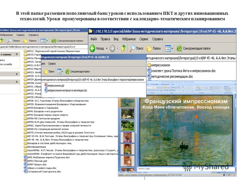Image resolution: width=240 pixels, height=180 pixels.
Task: Collapse the 'и папок' task pane section
Action: tap(17, 54)
